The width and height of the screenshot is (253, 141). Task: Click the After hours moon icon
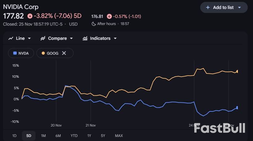94,24
